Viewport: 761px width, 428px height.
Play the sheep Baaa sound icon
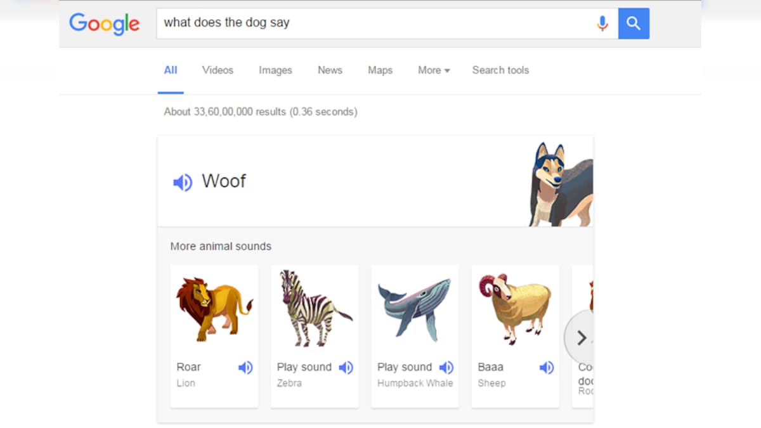click(x=547, y=367)
